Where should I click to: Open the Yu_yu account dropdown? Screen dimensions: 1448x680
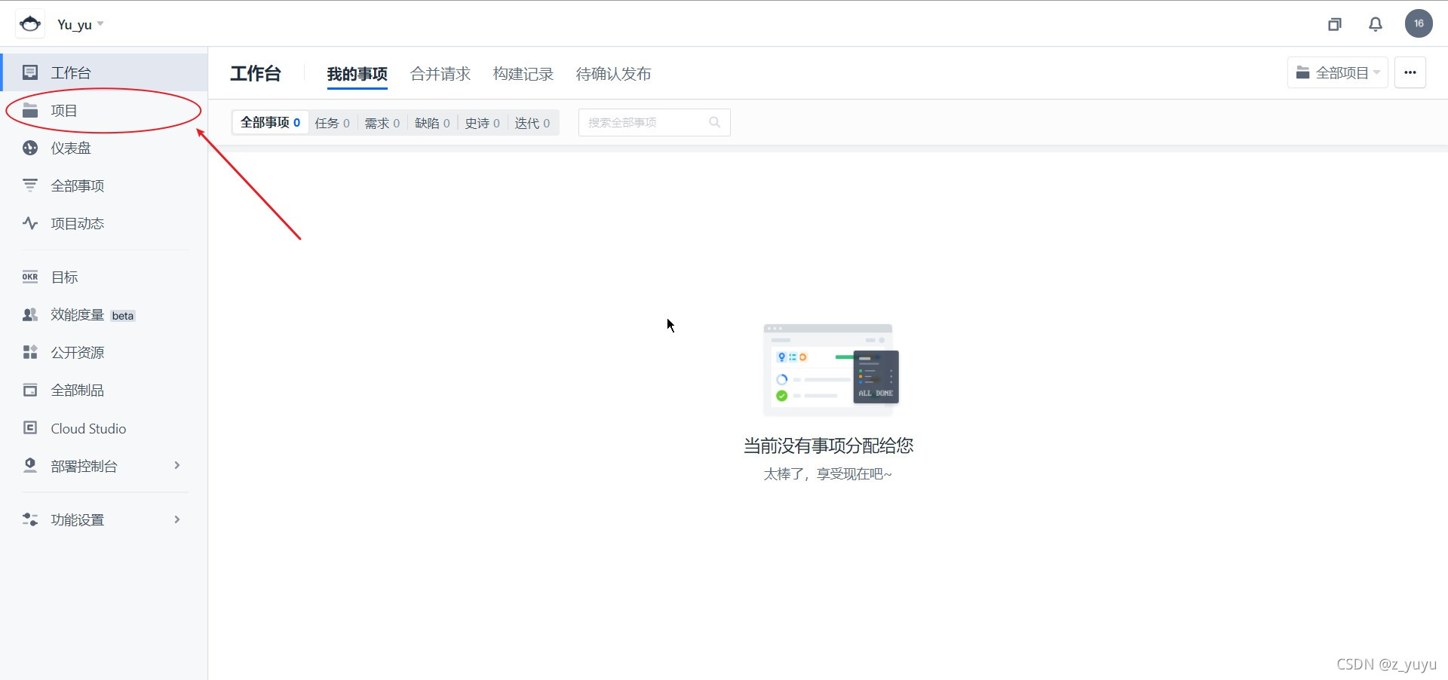(79, 23)
